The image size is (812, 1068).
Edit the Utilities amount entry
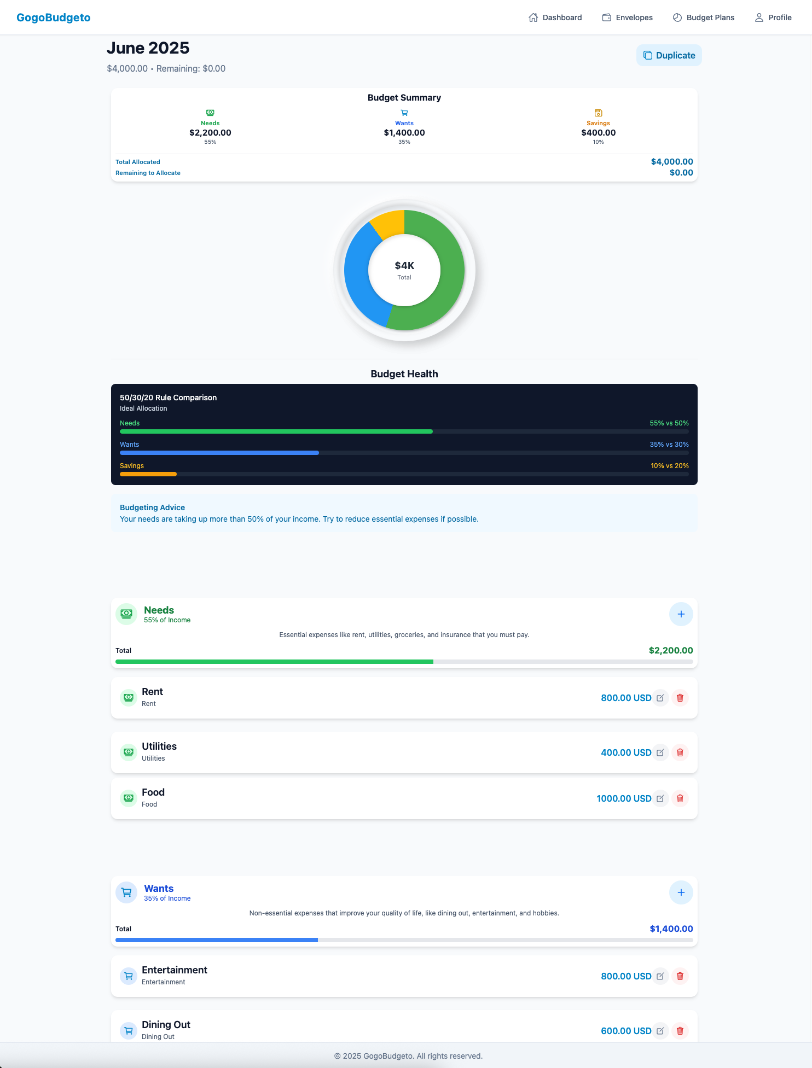click(x=660, y=752)
